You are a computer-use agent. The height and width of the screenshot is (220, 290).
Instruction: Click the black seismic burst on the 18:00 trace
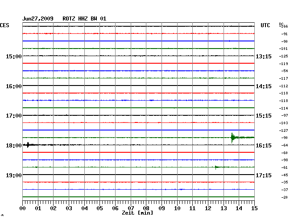coord(28,145)
